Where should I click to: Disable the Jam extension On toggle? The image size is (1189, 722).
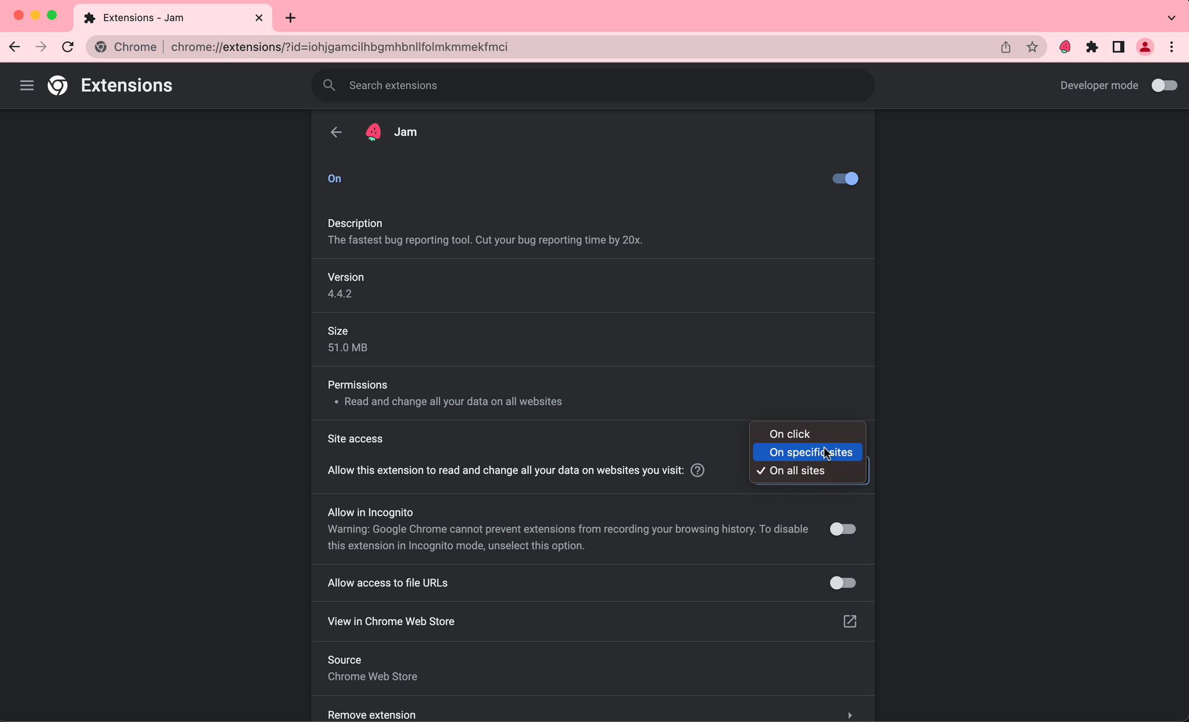click(x=845, y=179)
